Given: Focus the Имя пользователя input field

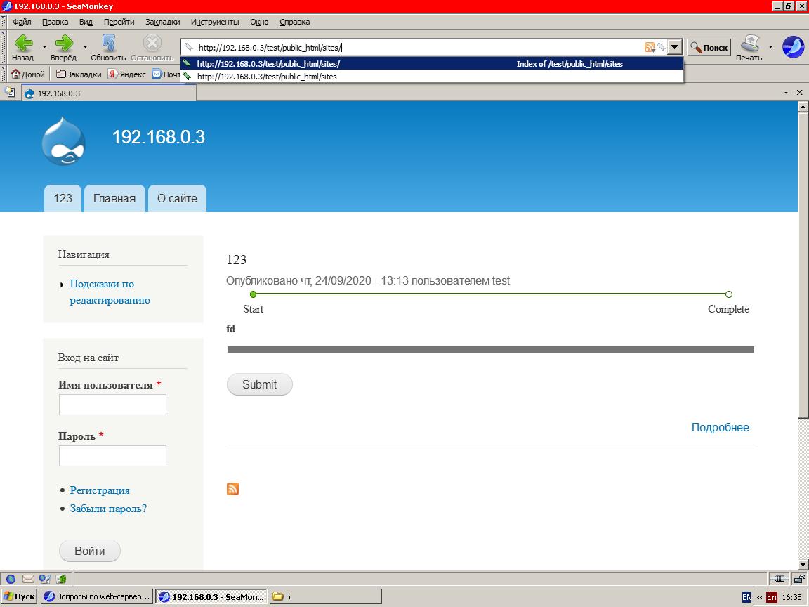Looking at the screenshot, I should pyautogui.click(x=112, y=405).
